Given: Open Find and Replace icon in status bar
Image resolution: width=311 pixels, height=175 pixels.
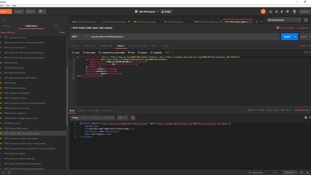Looking at the screenshot, I should [x=3, y=173].
